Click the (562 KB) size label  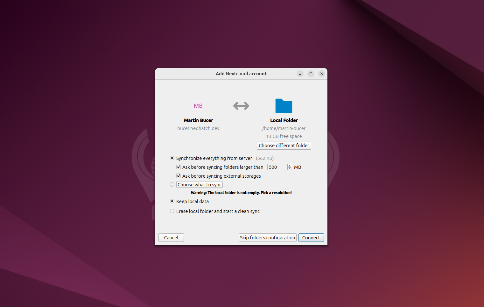pyautogui.click(x=265, y=158)
